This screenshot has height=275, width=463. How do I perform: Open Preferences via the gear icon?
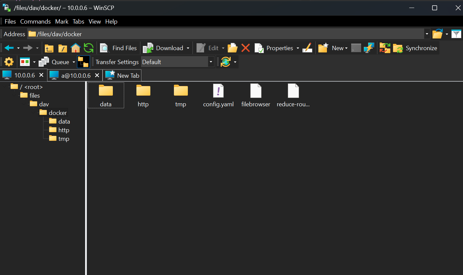pos(9,61)
